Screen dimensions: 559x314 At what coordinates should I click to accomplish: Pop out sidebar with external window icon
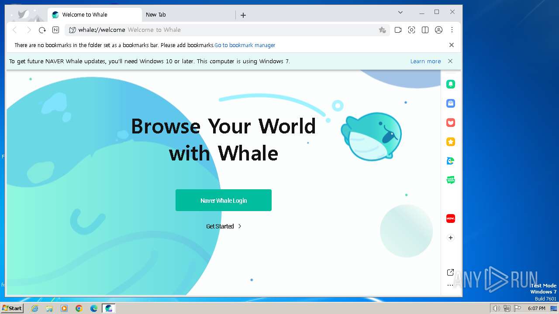click(451, 273)
